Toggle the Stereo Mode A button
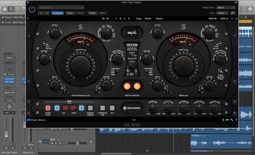Viewport: 255px width, 155px height. (x=47, y=107)
